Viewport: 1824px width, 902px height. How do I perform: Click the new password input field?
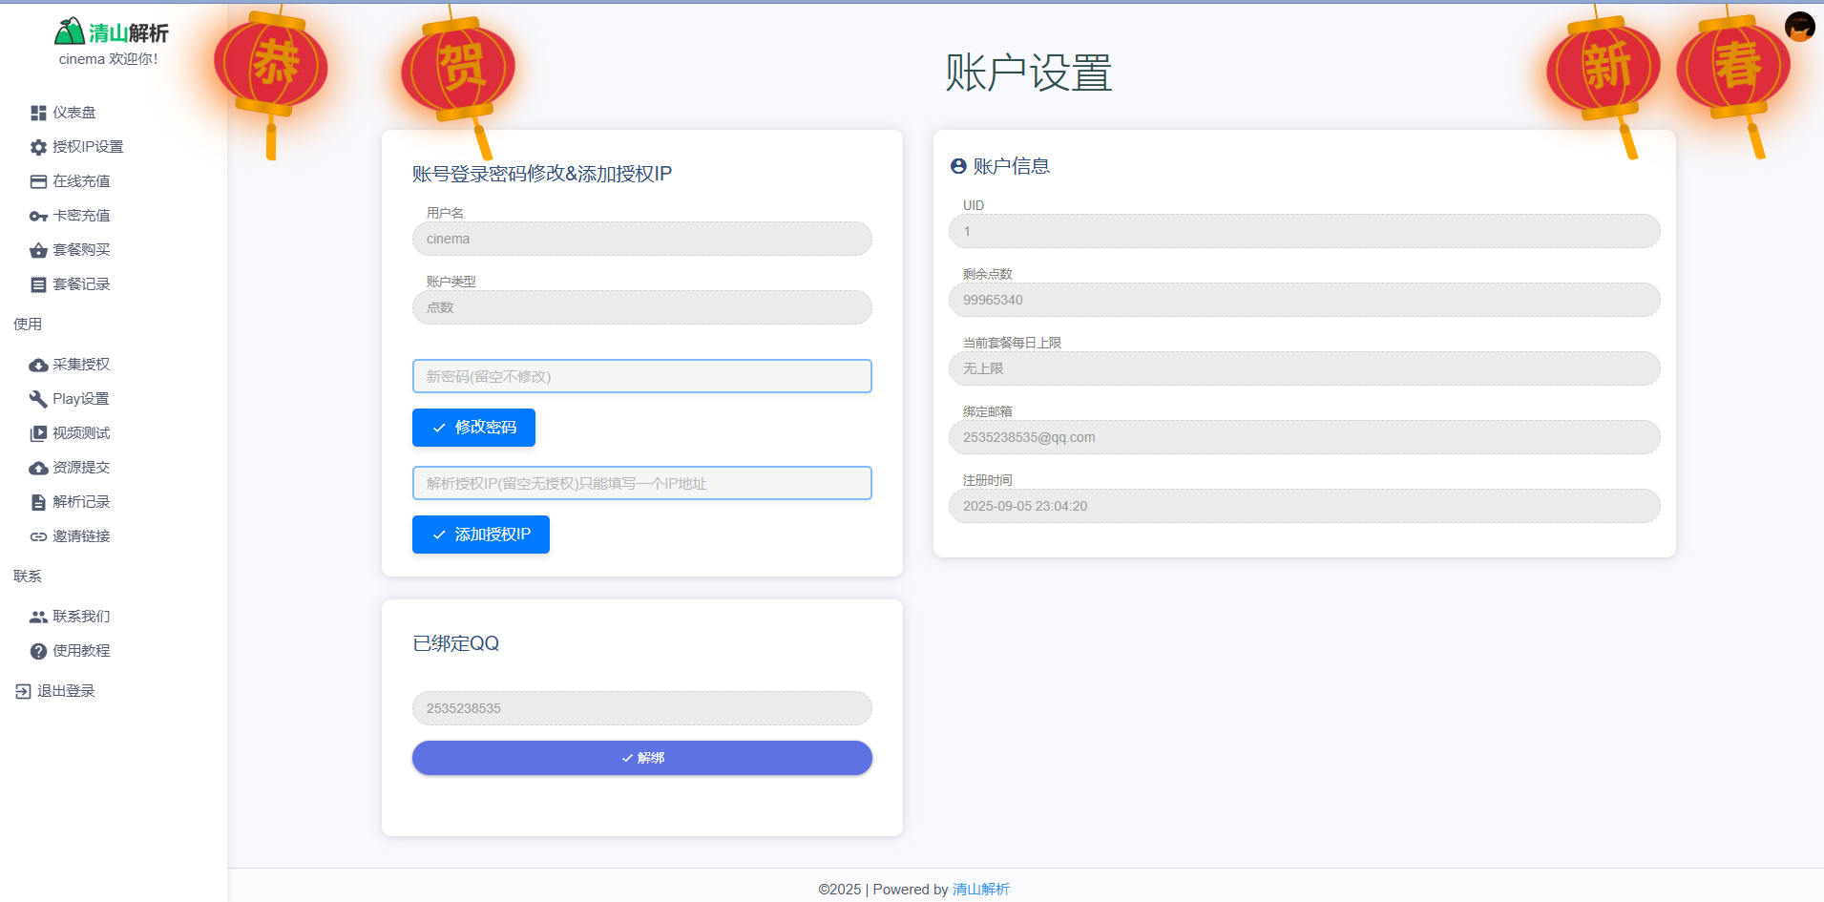(641, 376)
